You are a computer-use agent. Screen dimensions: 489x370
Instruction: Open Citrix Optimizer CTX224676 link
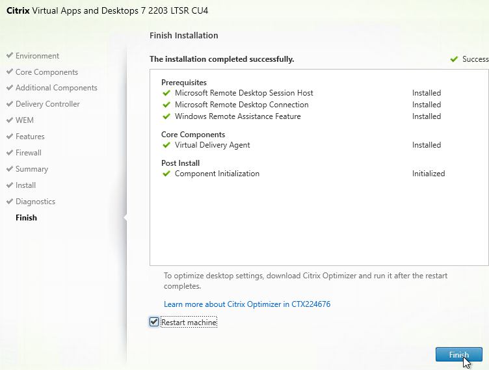pyautogui.click(x=247, y=304)
